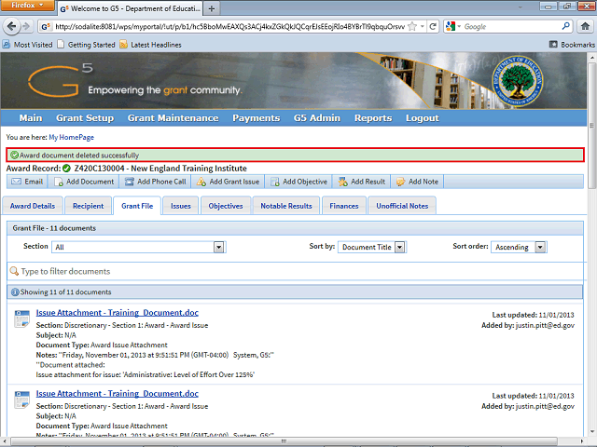Click the browser URL address field
The height and width of the screenshot is (447, 597).
pos(229,27)
